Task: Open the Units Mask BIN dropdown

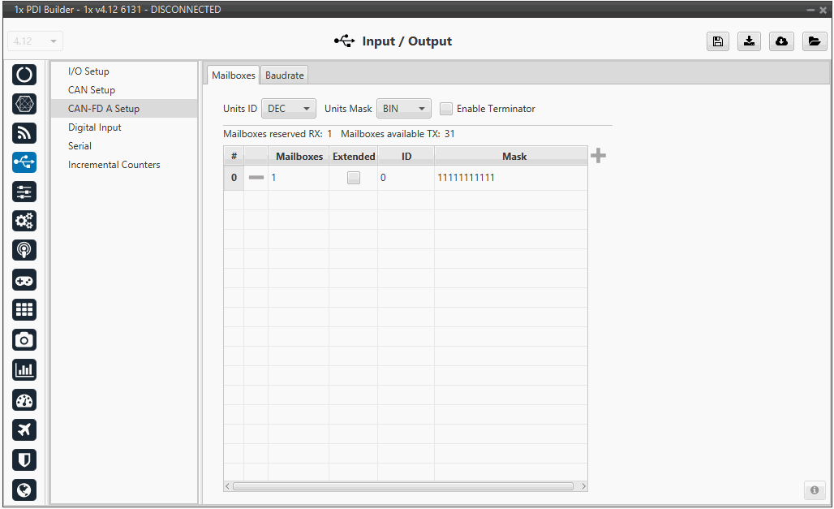Action: tap(404, 109)
